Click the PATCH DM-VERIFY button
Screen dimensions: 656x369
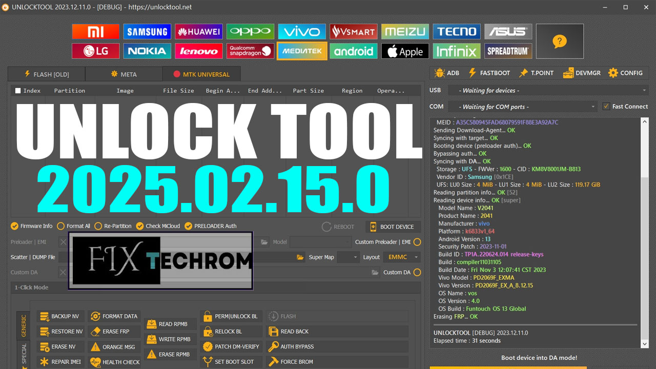pos(231,347)
